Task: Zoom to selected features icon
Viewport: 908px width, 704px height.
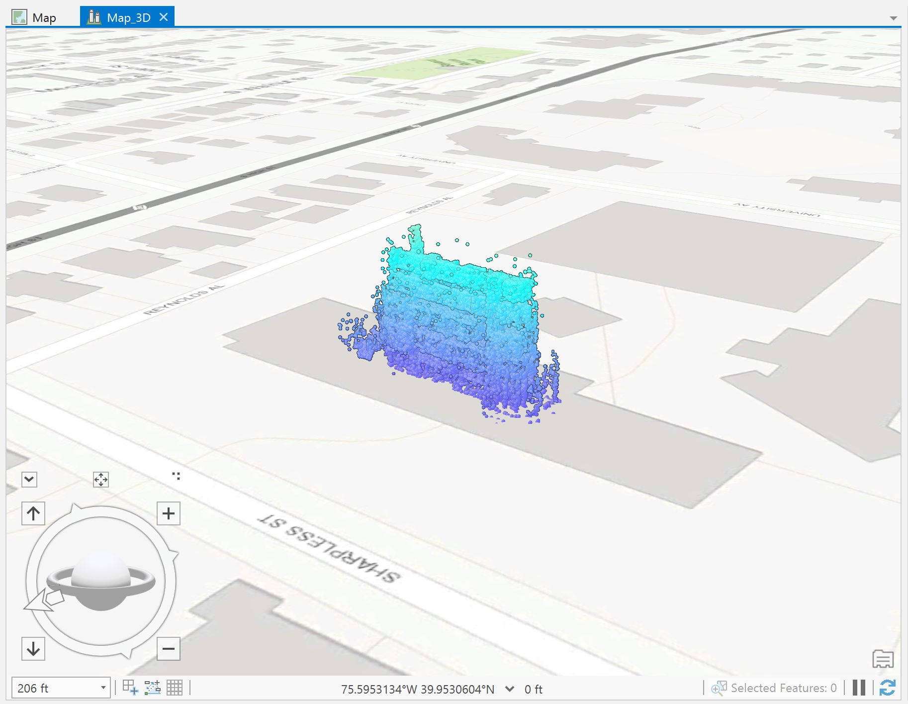Action: (719, 688)
